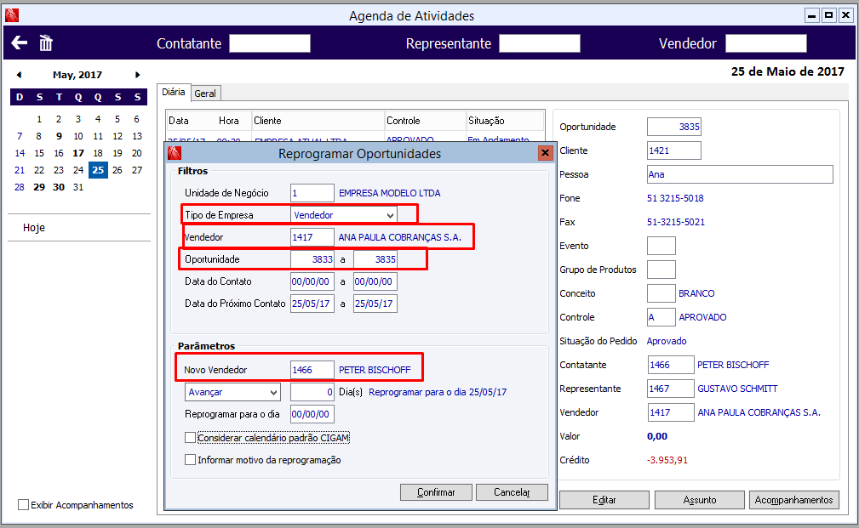Click the Cancelar button
Image resolution: width=859 pixels, height=528 pixels.
(512, 492)
